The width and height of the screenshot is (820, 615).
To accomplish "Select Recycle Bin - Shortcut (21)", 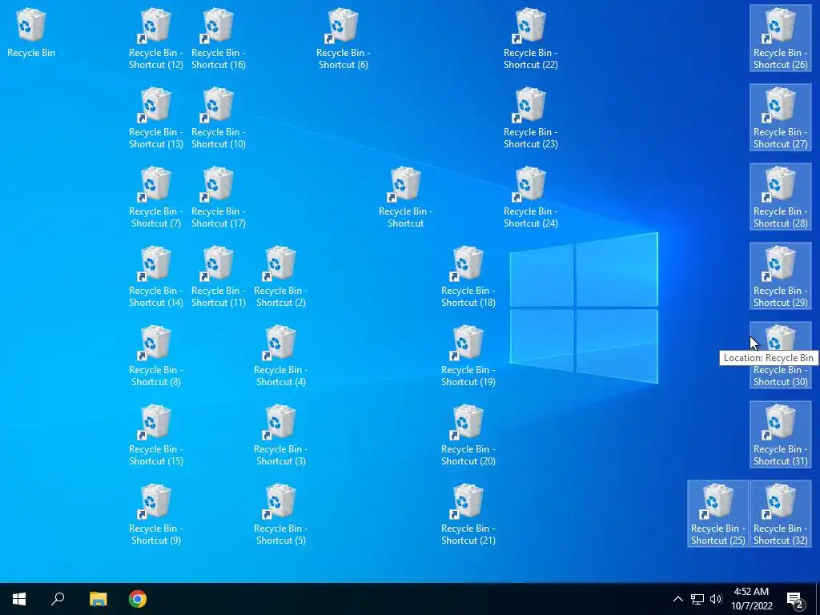I will (x=468, y=515).
